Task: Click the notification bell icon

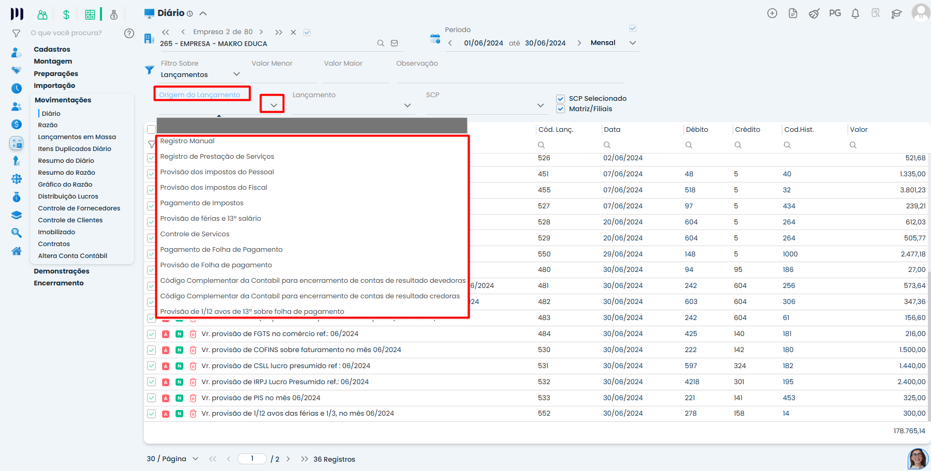Action: (x=855, y=13)
